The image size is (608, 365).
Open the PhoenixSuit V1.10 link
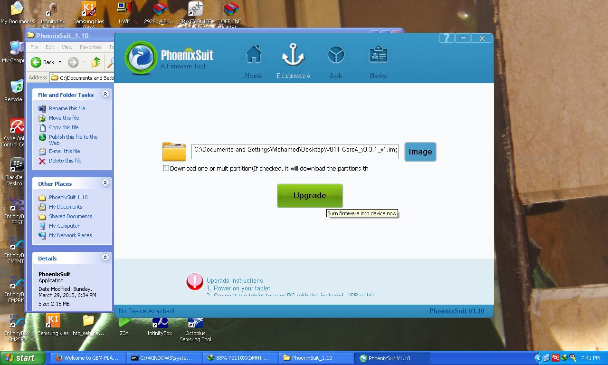[457, 311]
